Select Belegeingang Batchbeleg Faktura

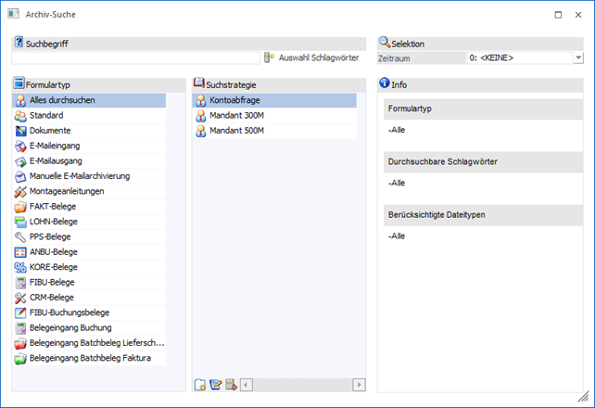click(x=89, y=358)
